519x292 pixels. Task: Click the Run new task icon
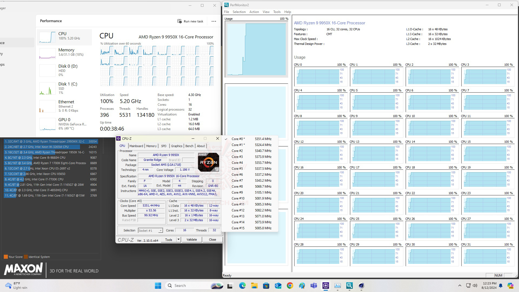point(179,21)
